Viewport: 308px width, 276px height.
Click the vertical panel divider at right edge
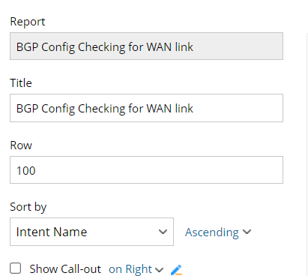pos(307,154)
